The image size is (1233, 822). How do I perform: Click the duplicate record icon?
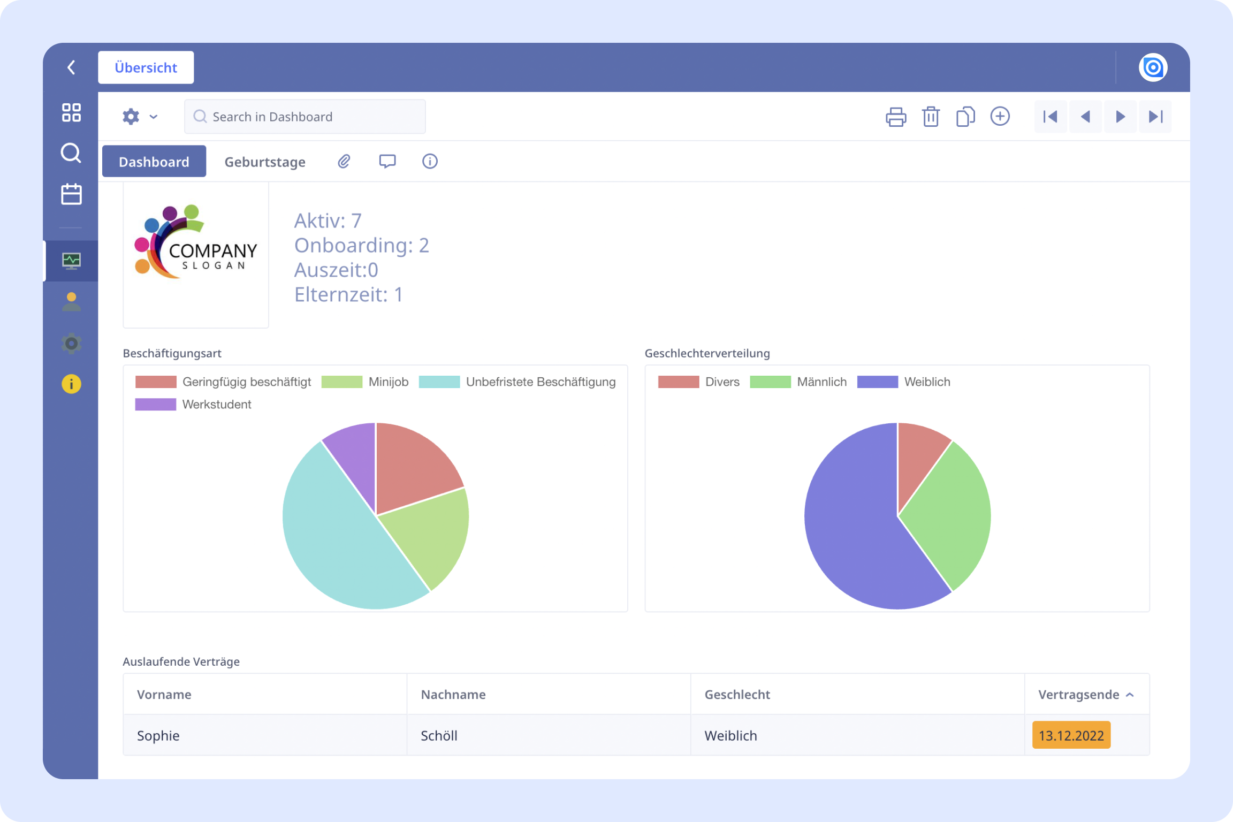965,117
